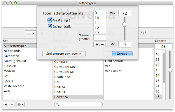Enable the Vaste lijst checkbox
Image resolution: width=175 pixels, height=112 pixels.
tap(50, 20)
